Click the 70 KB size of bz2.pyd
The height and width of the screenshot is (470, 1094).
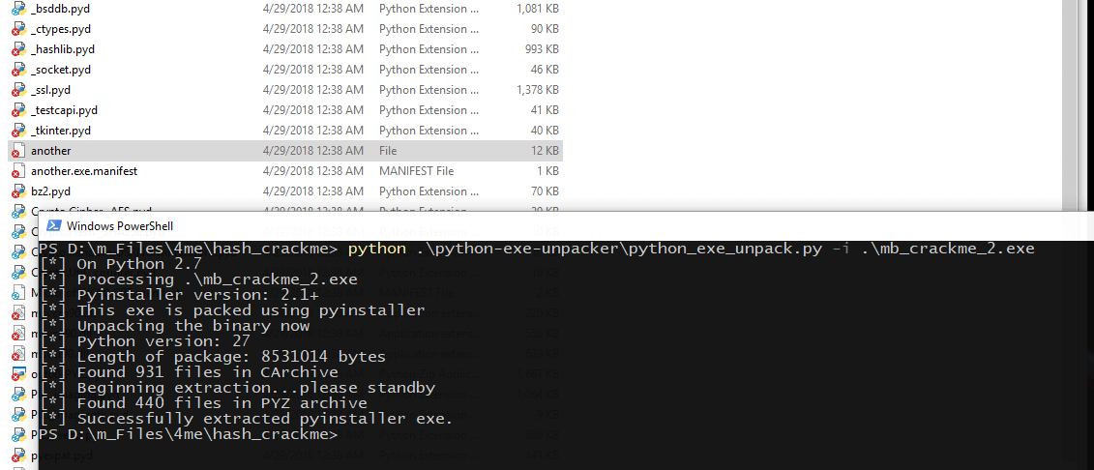[x=545, y=191]
